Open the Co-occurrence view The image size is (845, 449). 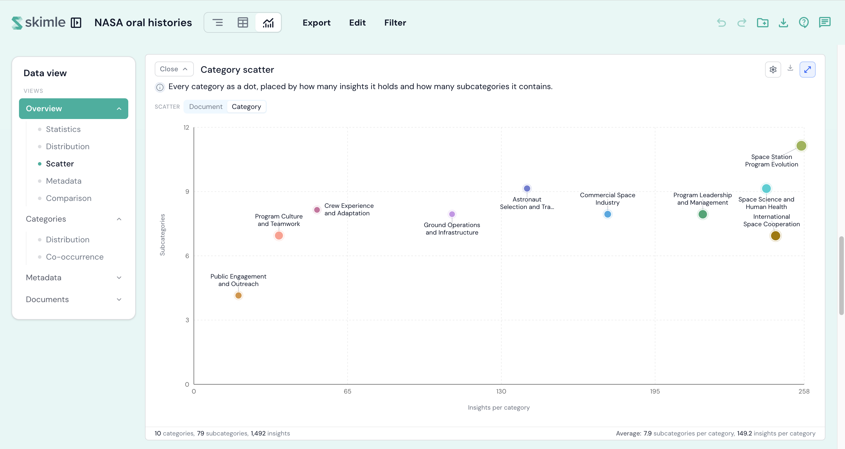click(74, 257)
